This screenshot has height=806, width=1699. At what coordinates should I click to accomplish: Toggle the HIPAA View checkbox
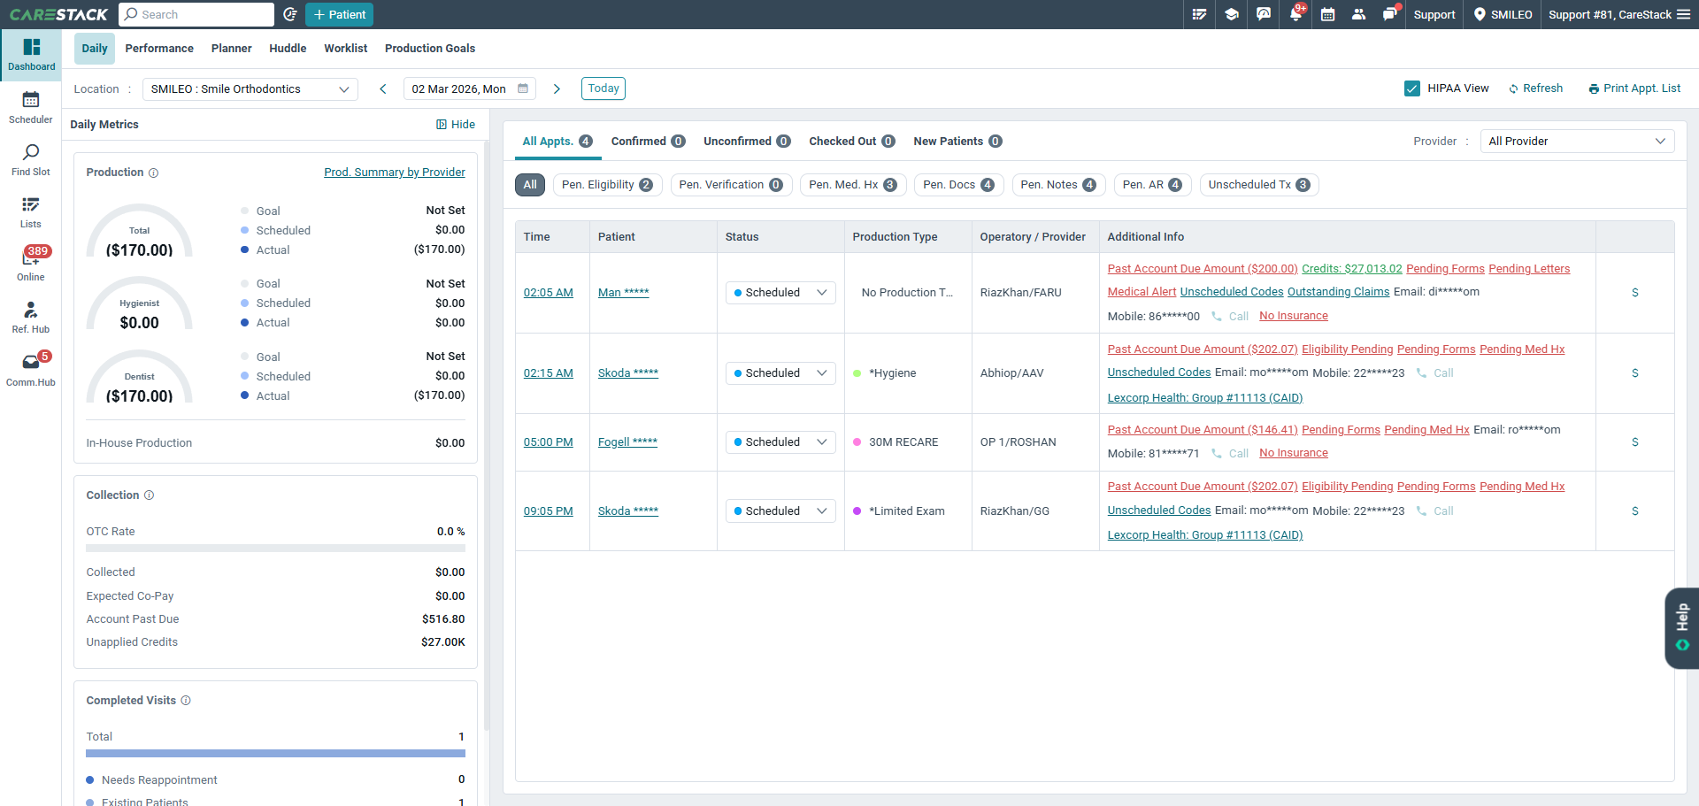1412,88
